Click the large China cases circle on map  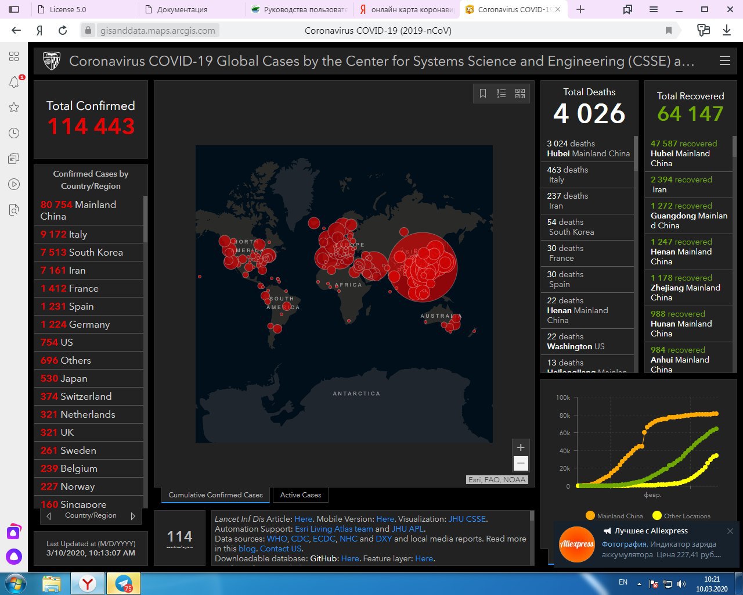423,267
